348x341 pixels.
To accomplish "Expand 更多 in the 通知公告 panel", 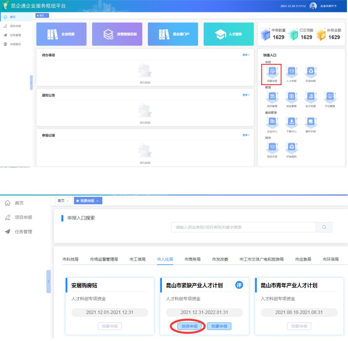I will [x=246, y=95].
